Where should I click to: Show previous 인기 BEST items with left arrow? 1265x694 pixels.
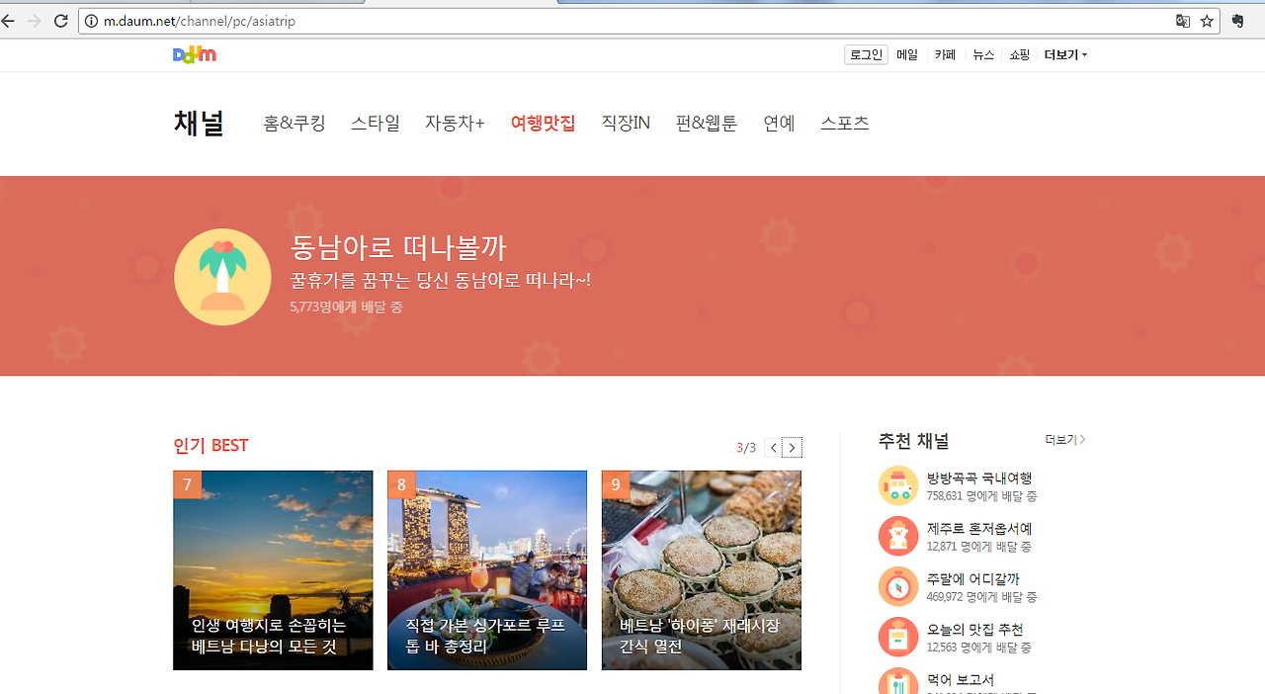pos(772,447)
